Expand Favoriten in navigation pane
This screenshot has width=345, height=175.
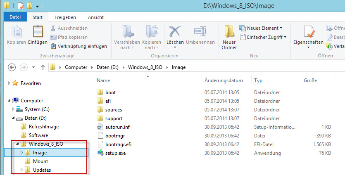click(9, 83)
